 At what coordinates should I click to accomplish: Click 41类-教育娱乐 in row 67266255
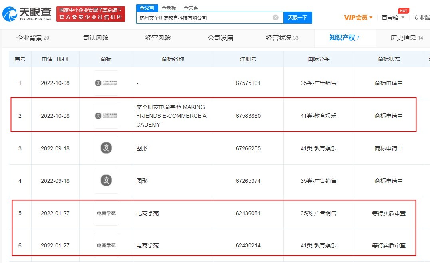(319, 148)
